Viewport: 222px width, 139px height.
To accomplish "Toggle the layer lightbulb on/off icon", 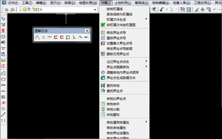I will (20, 9).
